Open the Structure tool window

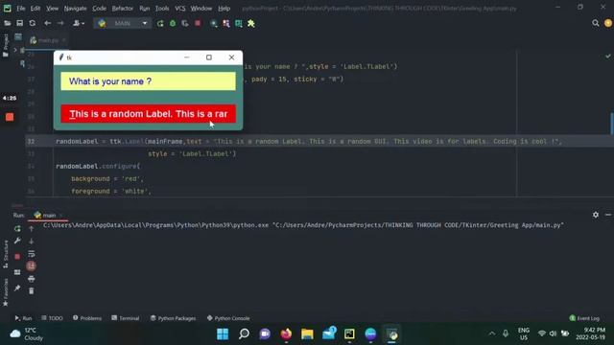coord(6,254)
